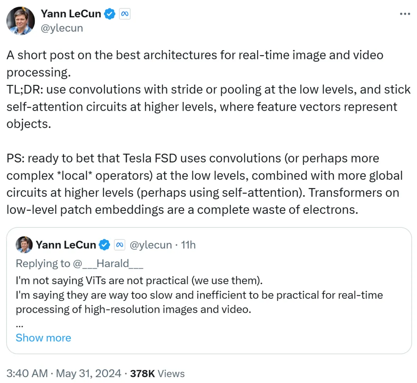
Task: Open @ylecun in the quoted tweet header
Action: (151, 245)
